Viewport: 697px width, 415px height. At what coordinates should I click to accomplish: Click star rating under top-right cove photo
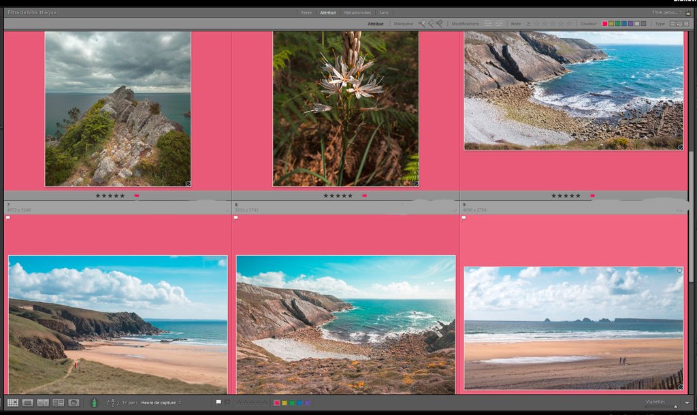point(566,195)
